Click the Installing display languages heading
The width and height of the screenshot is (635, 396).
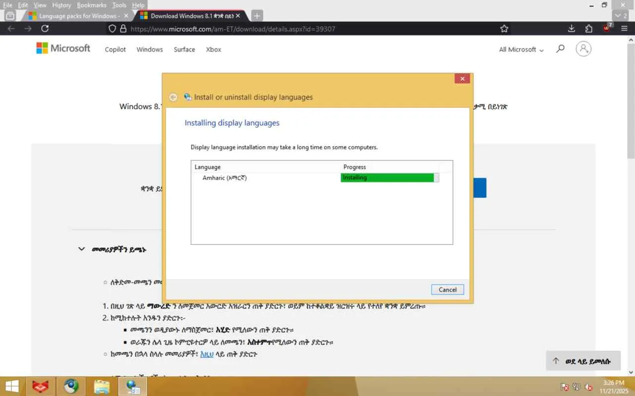[x=232, y=123]
